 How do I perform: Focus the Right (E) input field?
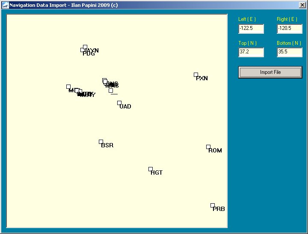tap(289, 29)
